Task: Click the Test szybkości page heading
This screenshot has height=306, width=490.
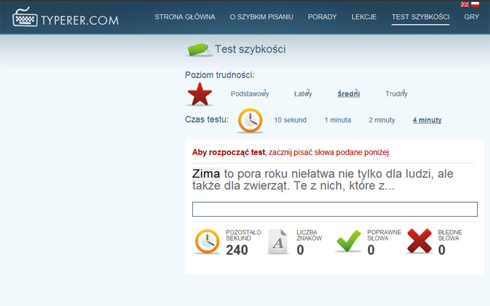Action: click(250, 50)
